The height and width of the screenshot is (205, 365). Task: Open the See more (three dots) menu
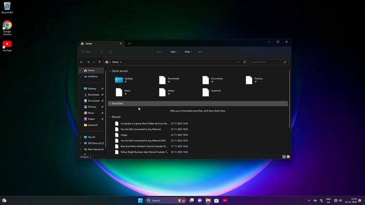tap(200, 52)
